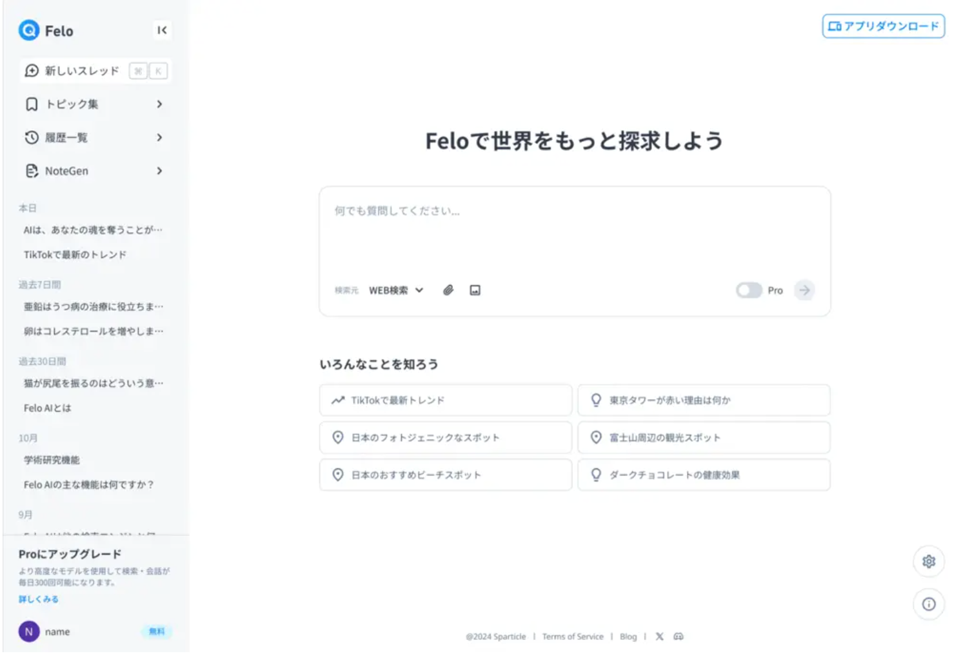Image resolution: width=974 pixels, height=658 pixels.
Task: Attach a file with the paperclip icon
Action: click(448, 290)
